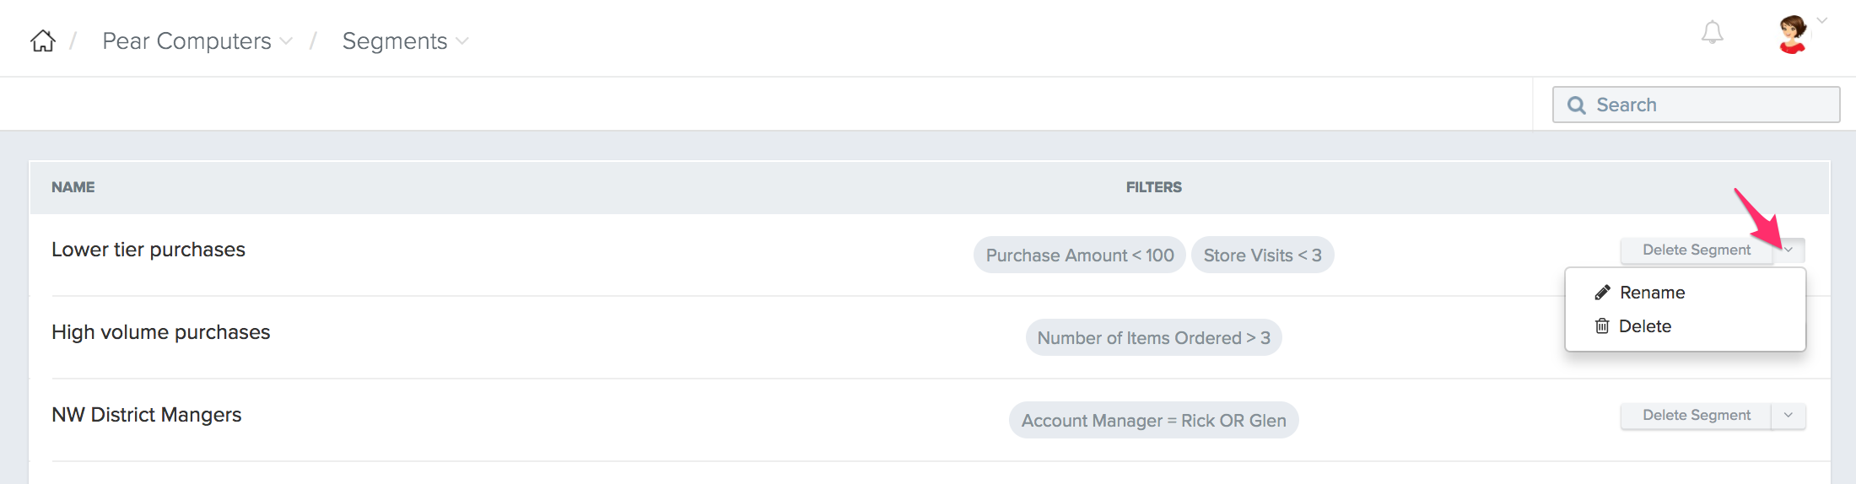Toggle dropdown arrow for Lower tier purchases row
1856x484 pixels.
pyautogui.click(x=1788, y=250)
